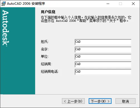Click the 经销商: label
Screen dimensions: 140x108
[47, 64]
